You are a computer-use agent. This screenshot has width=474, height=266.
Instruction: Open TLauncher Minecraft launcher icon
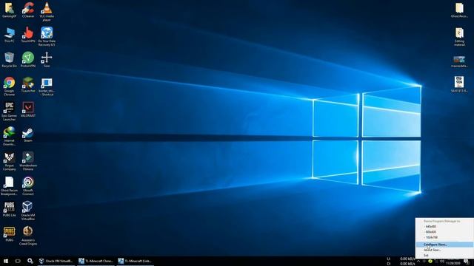28,84
